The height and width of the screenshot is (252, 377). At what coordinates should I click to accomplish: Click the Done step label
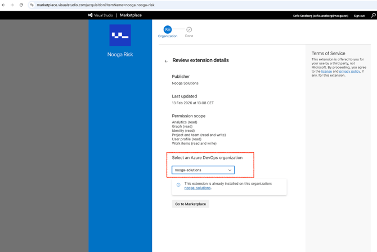pos(189,36)
